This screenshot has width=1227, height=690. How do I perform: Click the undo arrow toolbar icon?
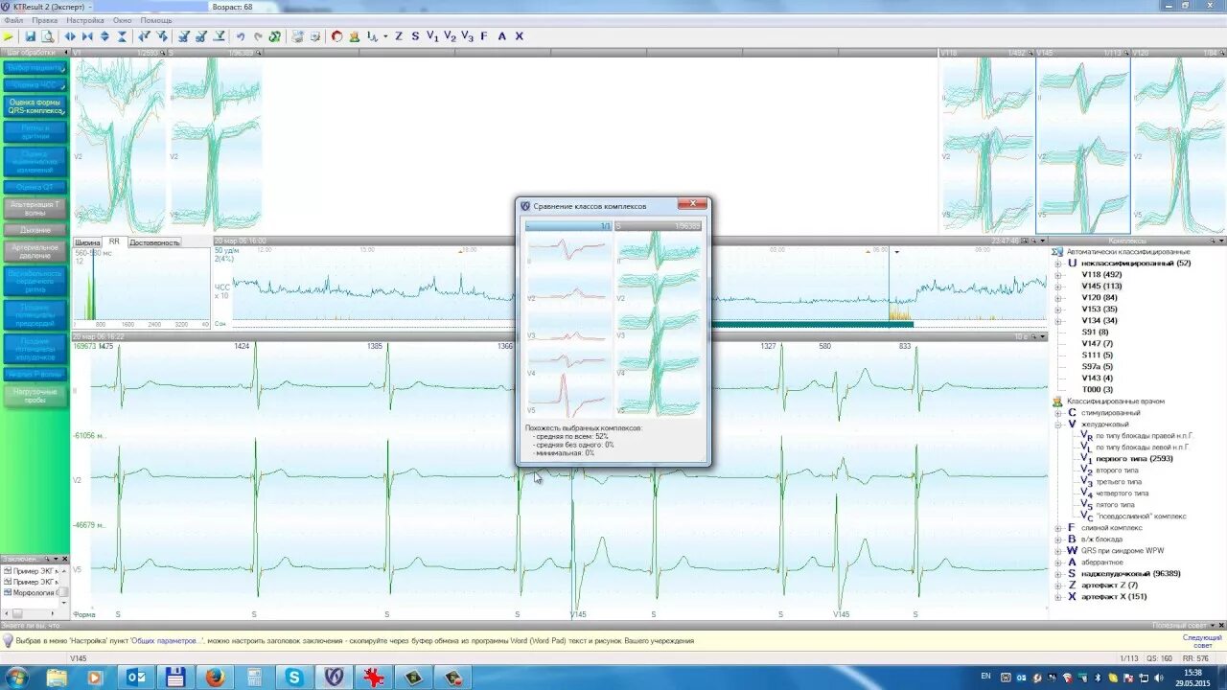pyautogui.click(x=241, y=36)
